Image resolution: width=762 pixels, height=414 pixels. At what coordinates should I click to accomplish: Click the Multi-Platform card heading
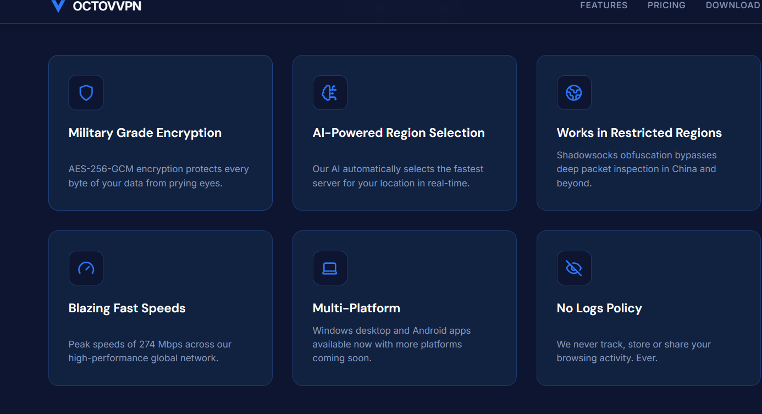356,308
